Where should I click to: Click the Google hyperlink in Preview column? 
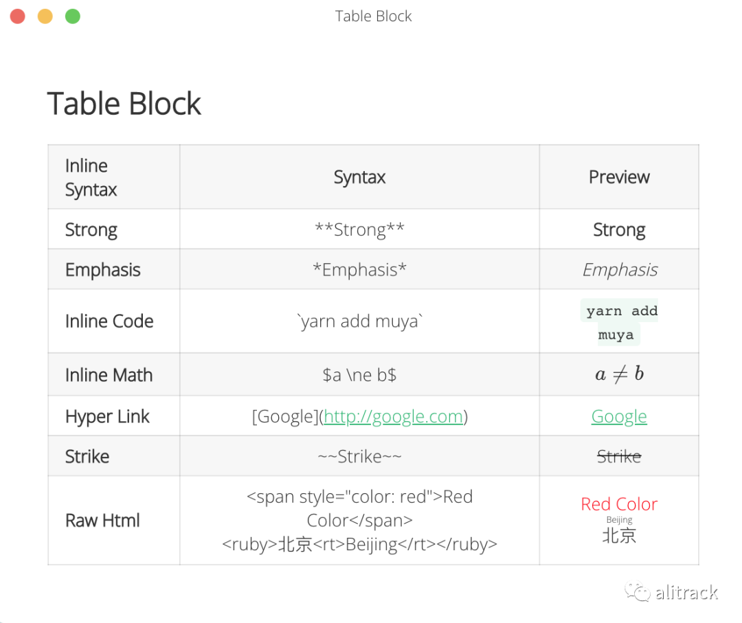pyautogui.click(x=619, y=416)
